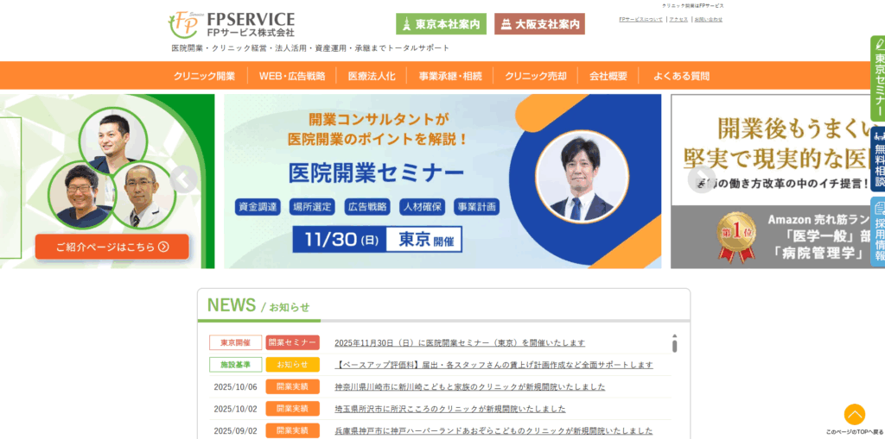885x439 pixels.
Task: Click the news list scrollbar handle
Action: click(x=674, y=344)
